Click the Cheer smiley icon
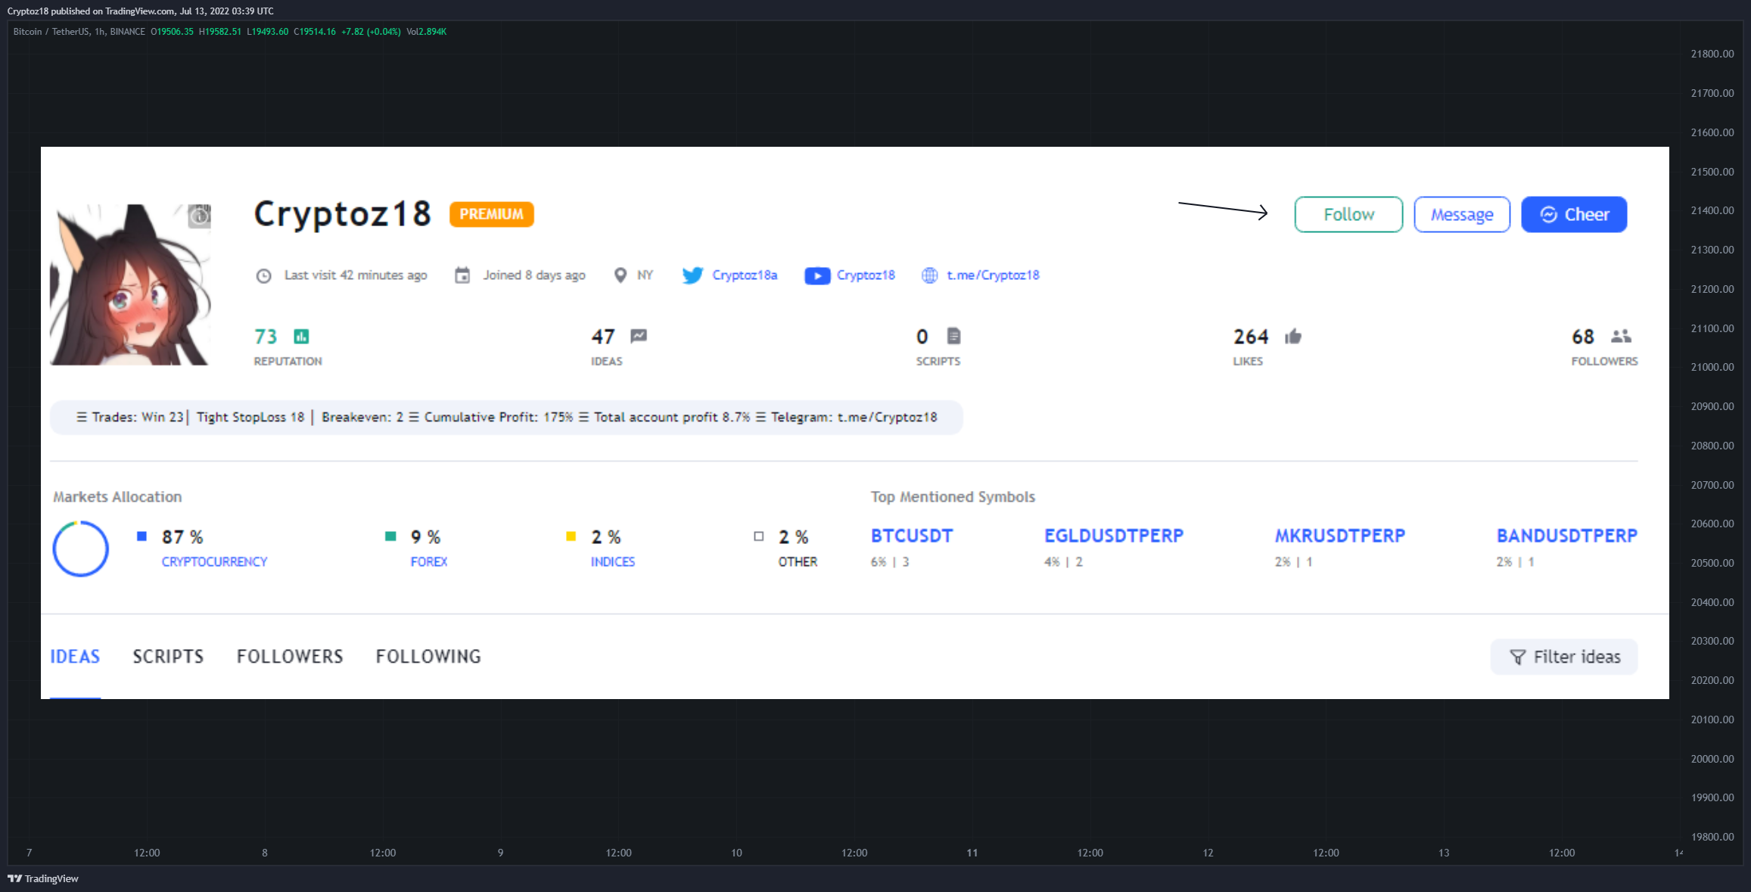Screen dimensions: 1751x892 tap(1549, 215)
